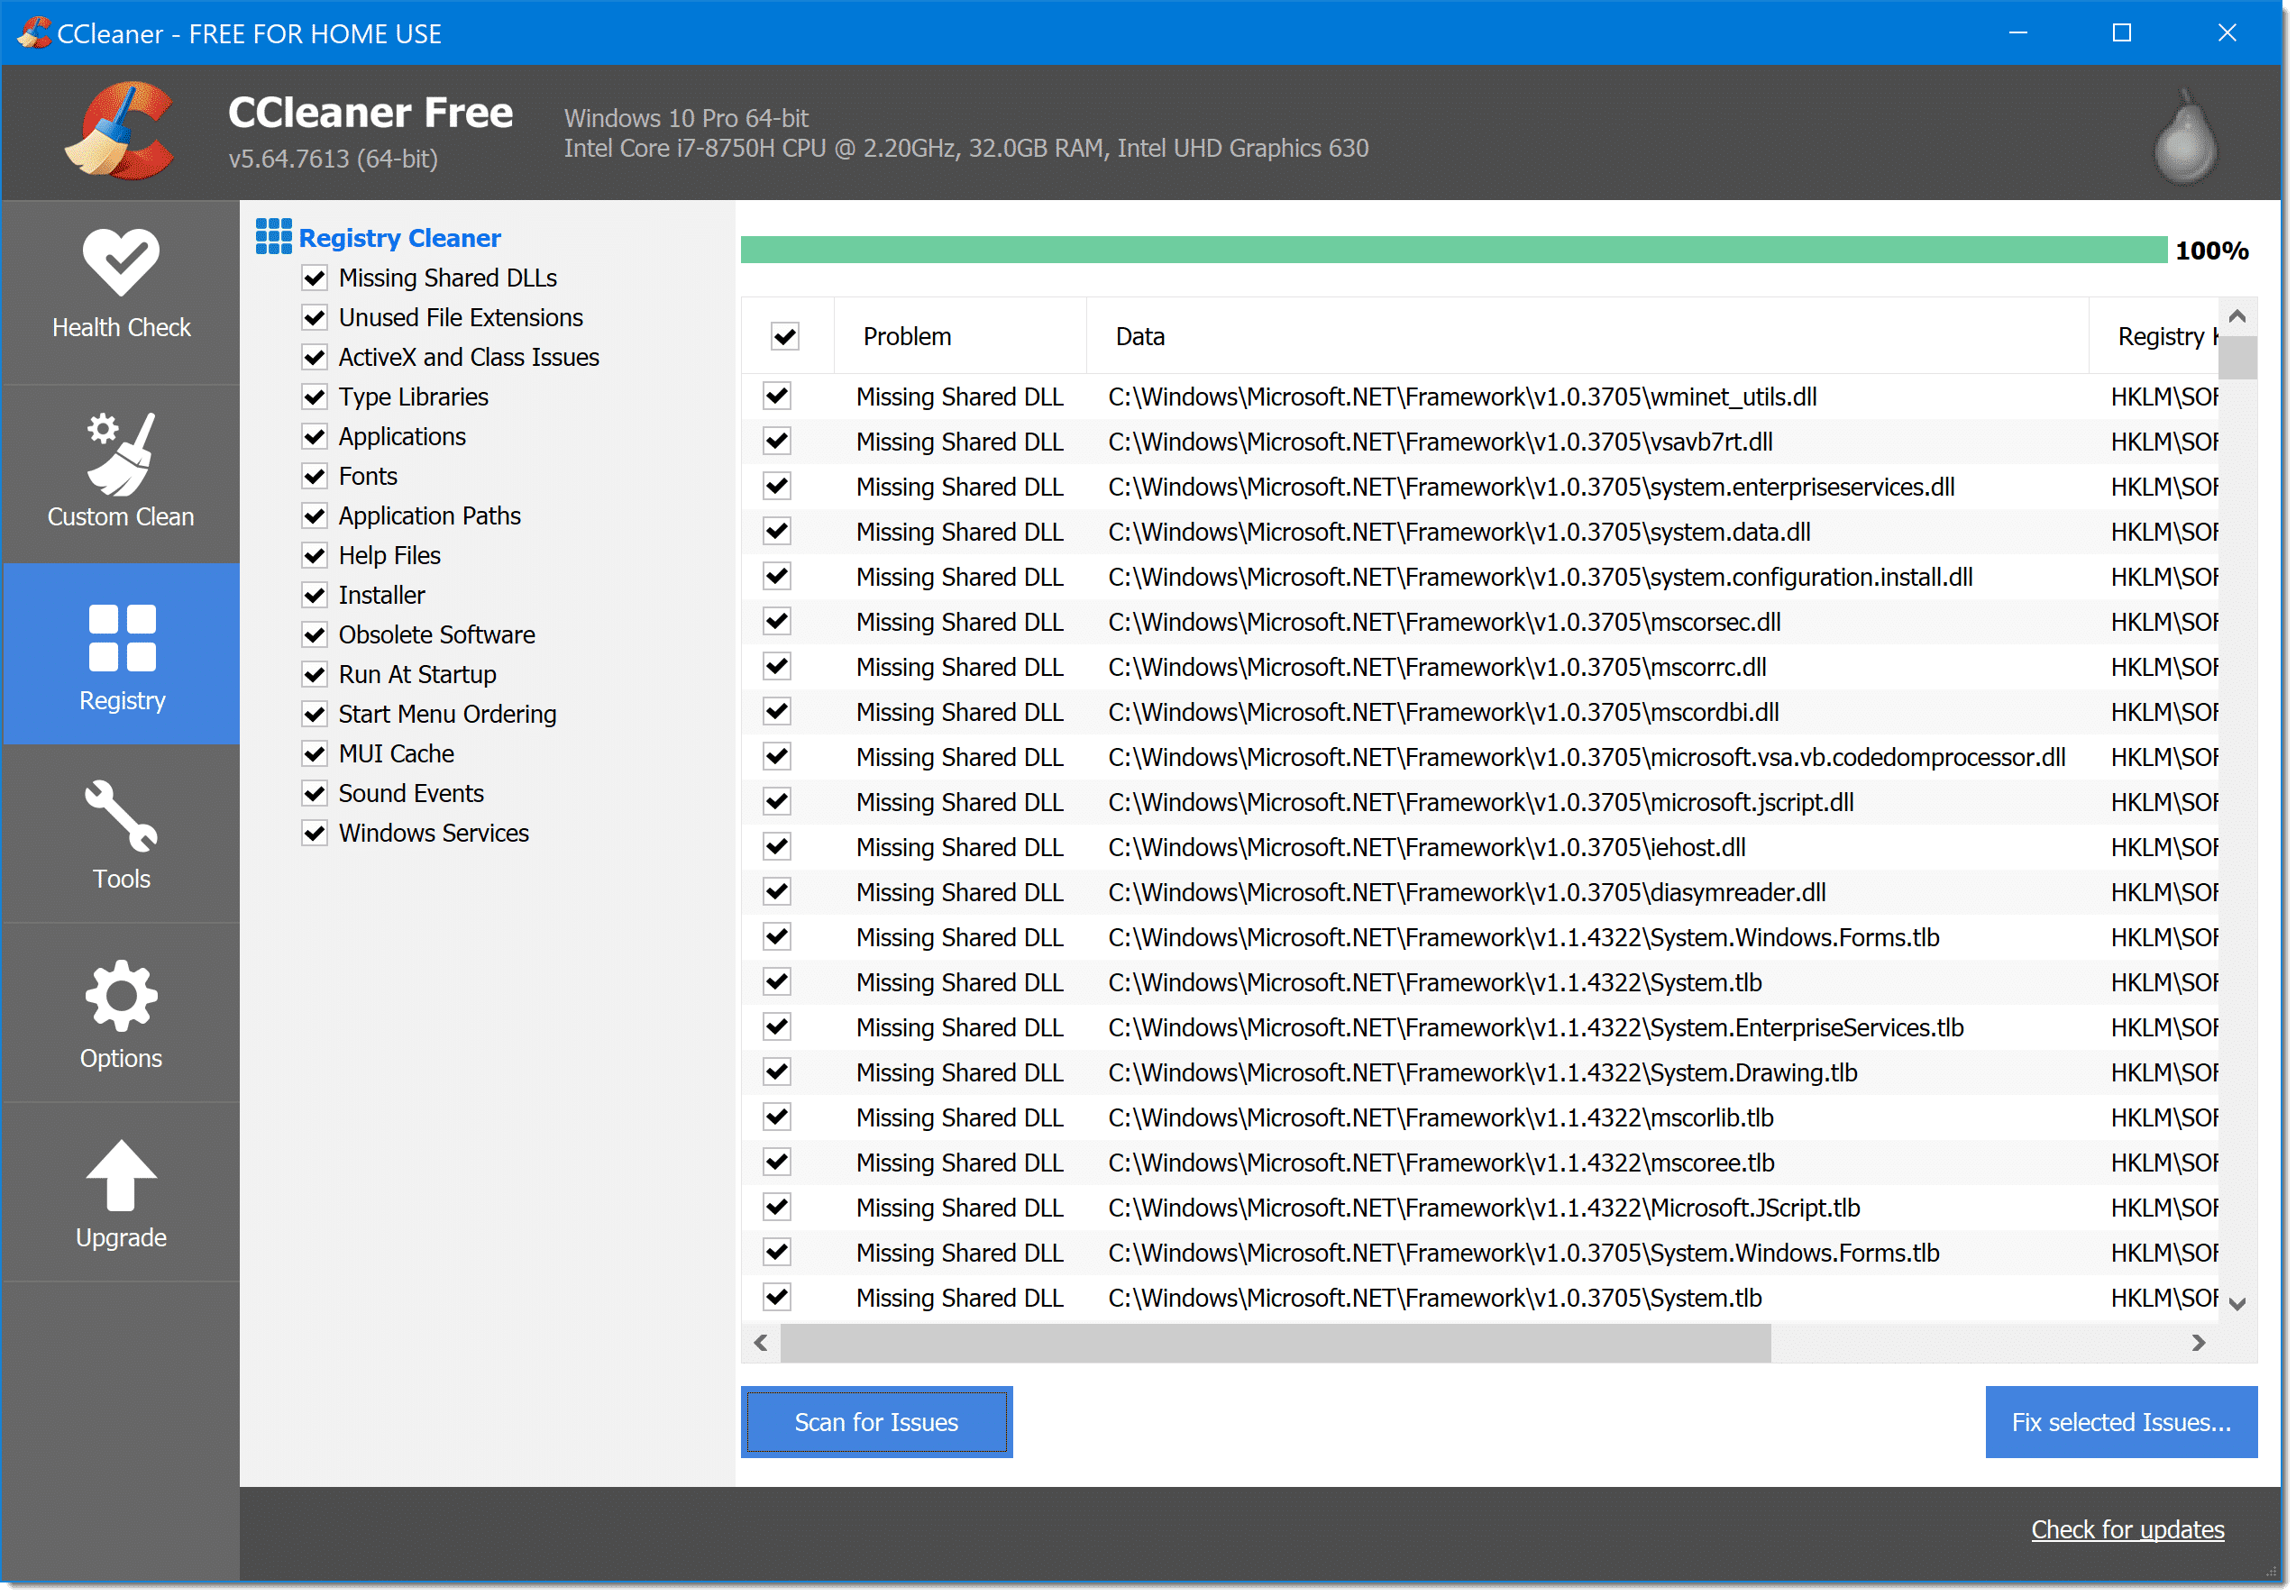Uncheck the wminet_utils.dll result row
The height and width of the screenshot is (1596, 2296).
[x=777, y=397]
